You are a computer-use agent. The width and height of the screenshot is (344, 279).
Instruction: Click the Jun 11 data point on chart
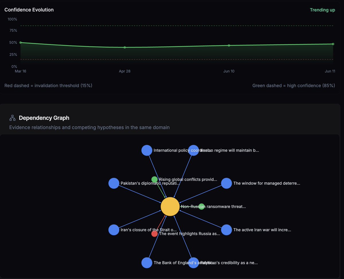point(333,44)
